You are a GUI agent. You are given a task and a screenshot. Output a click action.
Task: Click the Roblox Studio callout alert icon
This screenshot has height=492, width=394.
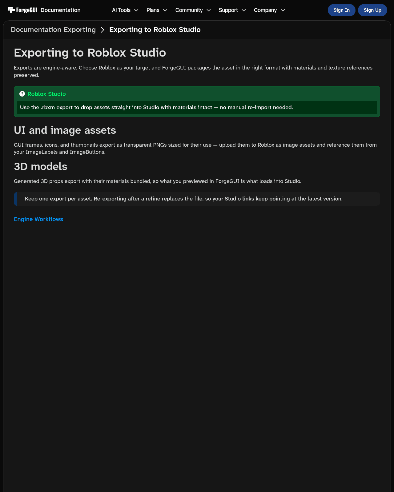[22, 94]
